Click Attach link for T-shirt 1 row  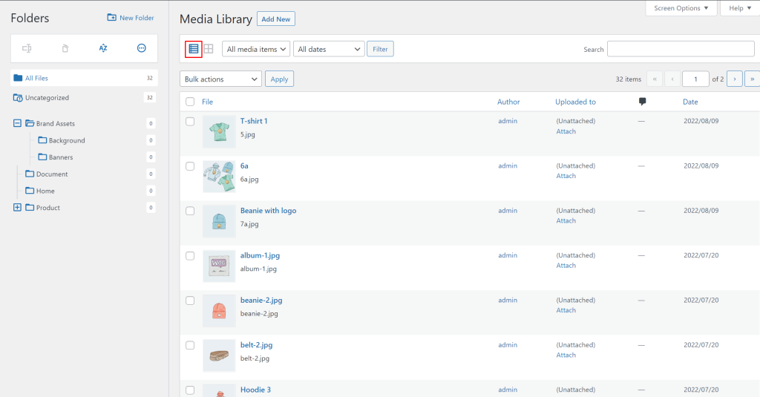pos(566,131)
